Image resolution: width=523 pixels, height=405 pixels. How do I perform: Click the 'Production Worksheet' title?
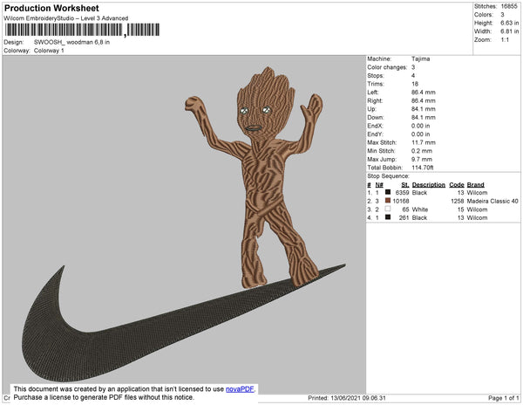[51, 9]
